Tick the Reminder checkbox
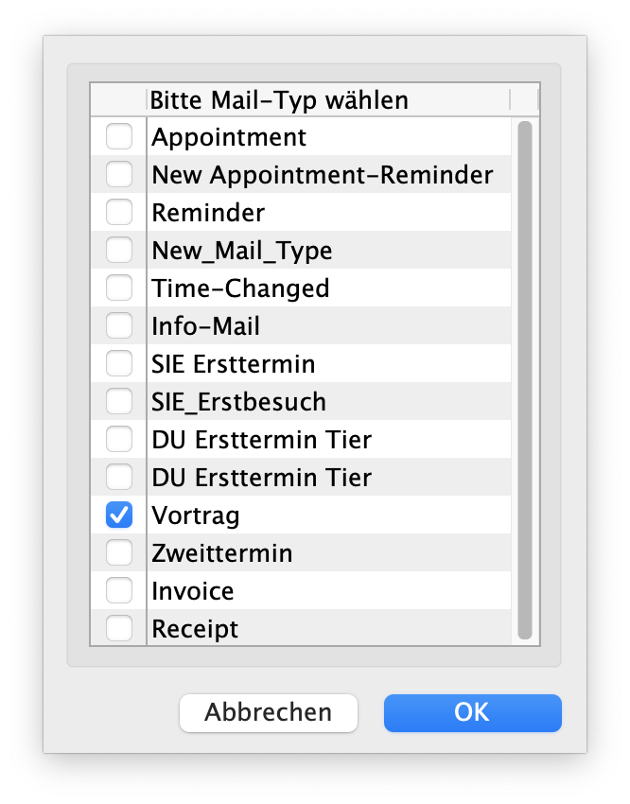 [119, 213]
